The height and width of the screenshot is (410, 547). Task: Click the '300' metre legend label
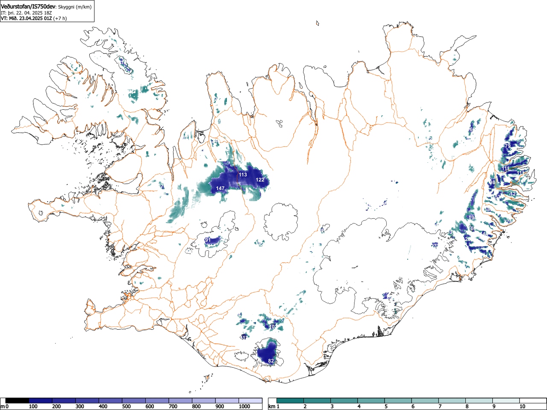[79, 407]
